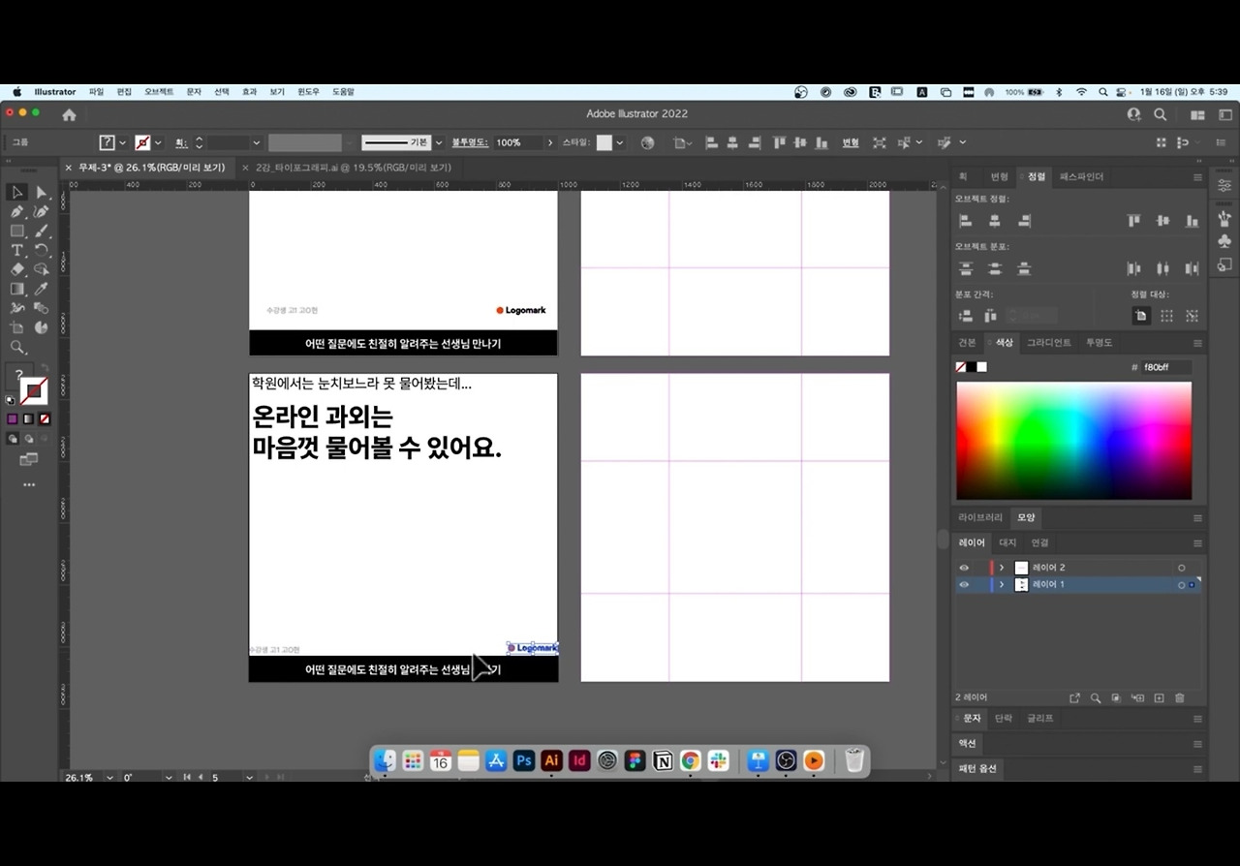Click the 변형 button in control bar
Viewport: 1240px width, 866px height.
pos(851,142)
